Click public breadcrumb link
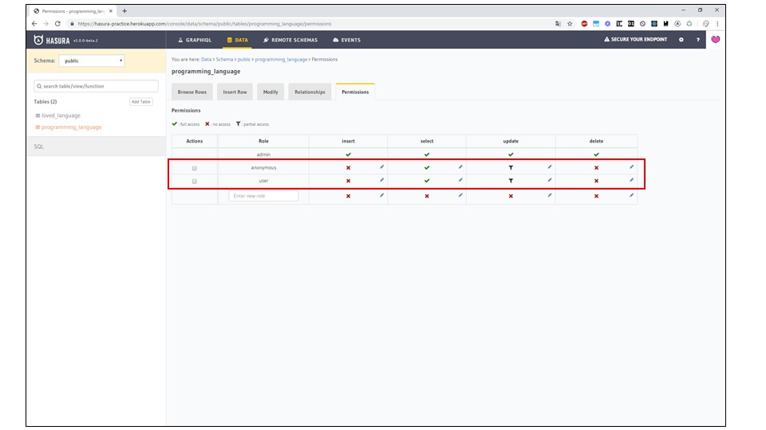Viewport: 766px width, 430px height. [x=244, y=60]
